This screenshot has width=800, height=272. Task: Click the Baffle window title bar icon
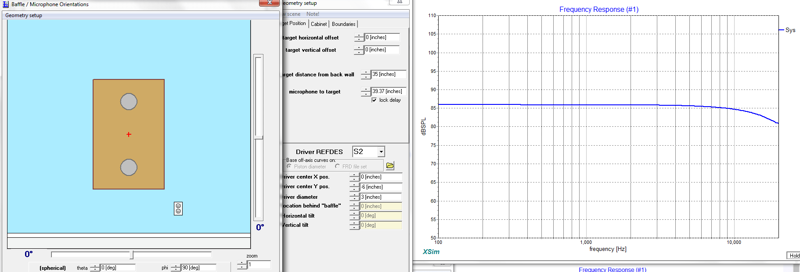click(x=6, y=4)
